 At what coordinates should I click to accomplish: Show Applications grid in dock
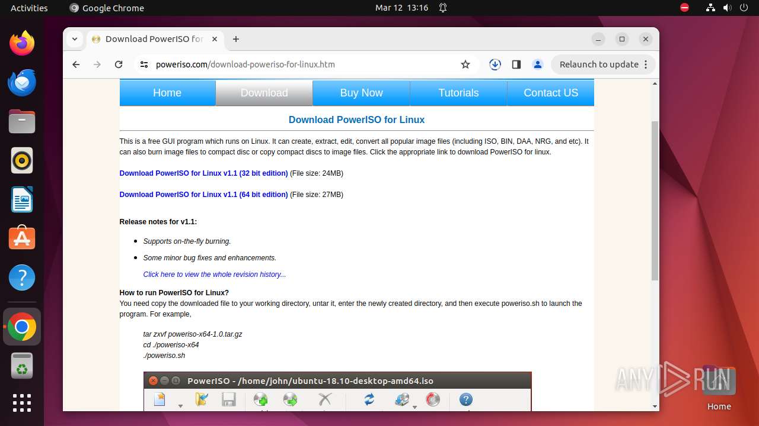[x=22, y=403]
